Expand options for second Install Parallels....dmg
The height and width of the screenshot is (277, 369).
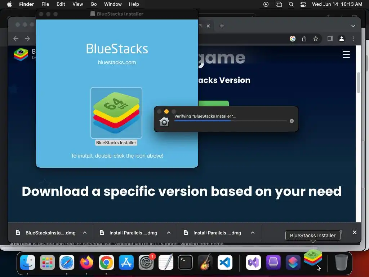(253, 233)
